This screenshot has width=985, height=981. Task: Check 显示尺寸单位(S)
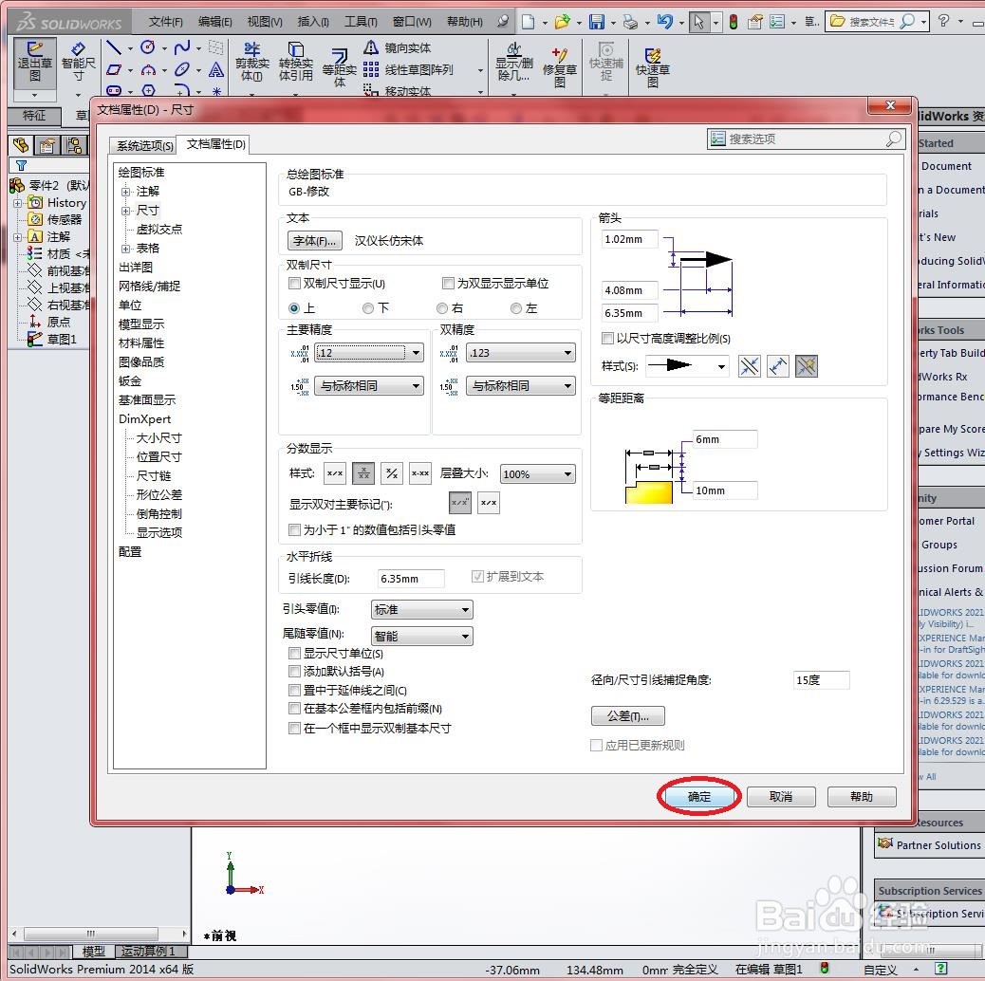pos(293,653)
